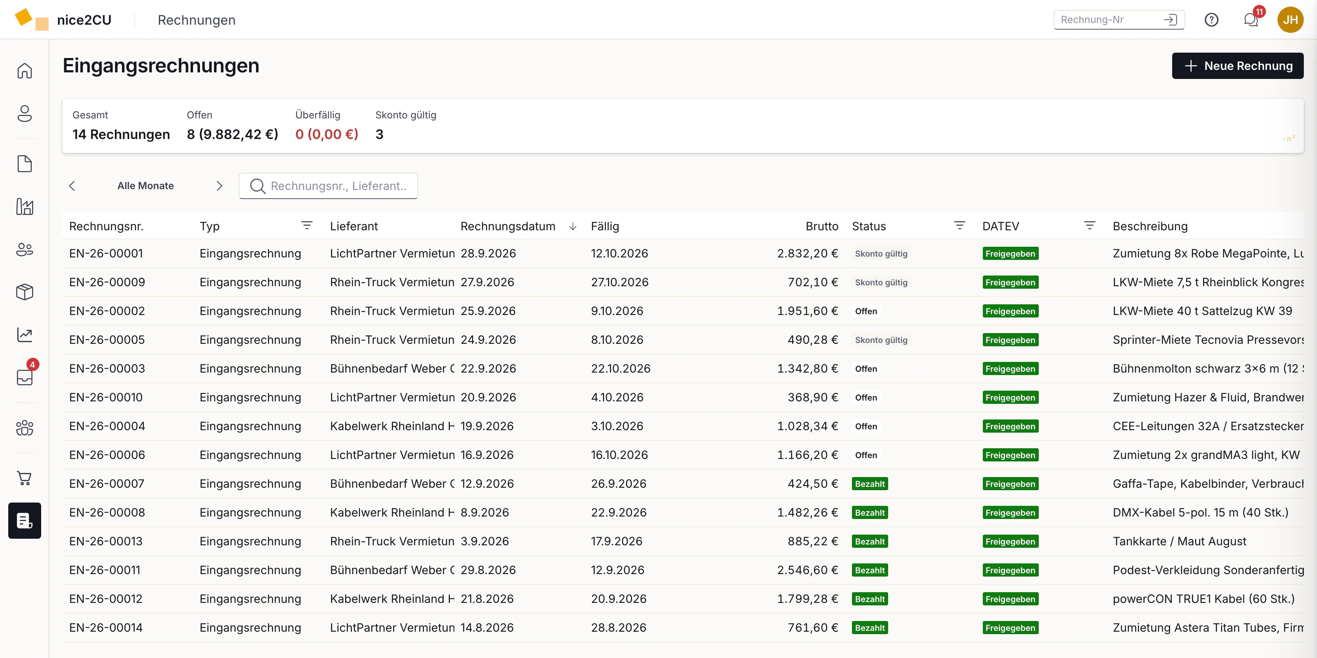
Task: Open invoice EN-26-00009
Action: click(x=107, y=282)
